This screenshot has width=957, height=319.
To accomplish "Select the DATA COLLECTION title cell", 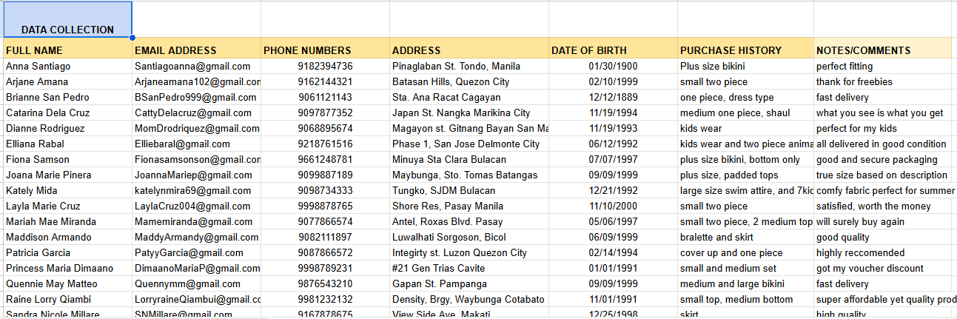I will (x=67, y=20).
